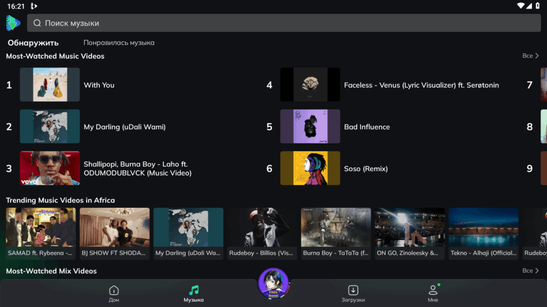Select Shallipopi, Burna Boy - Laho title
The height and width of the screenshot is (307, 547).
137,168
